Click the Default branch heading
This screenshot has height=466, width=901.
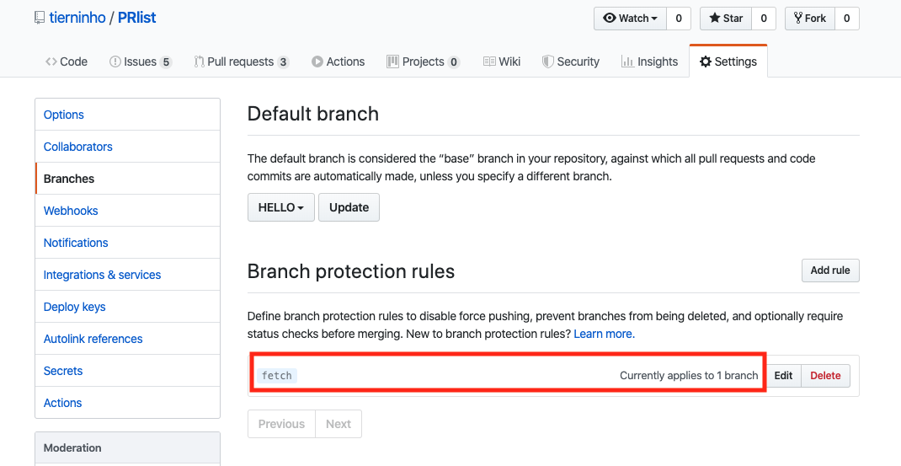312,114
